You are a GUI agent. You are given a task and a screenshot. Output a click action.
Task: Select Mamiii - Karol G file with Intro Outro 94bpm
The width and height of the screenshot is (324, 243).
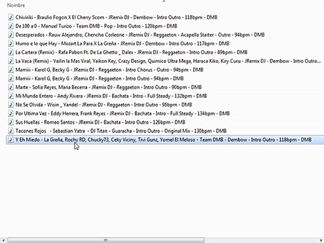[x=100, y=78]
